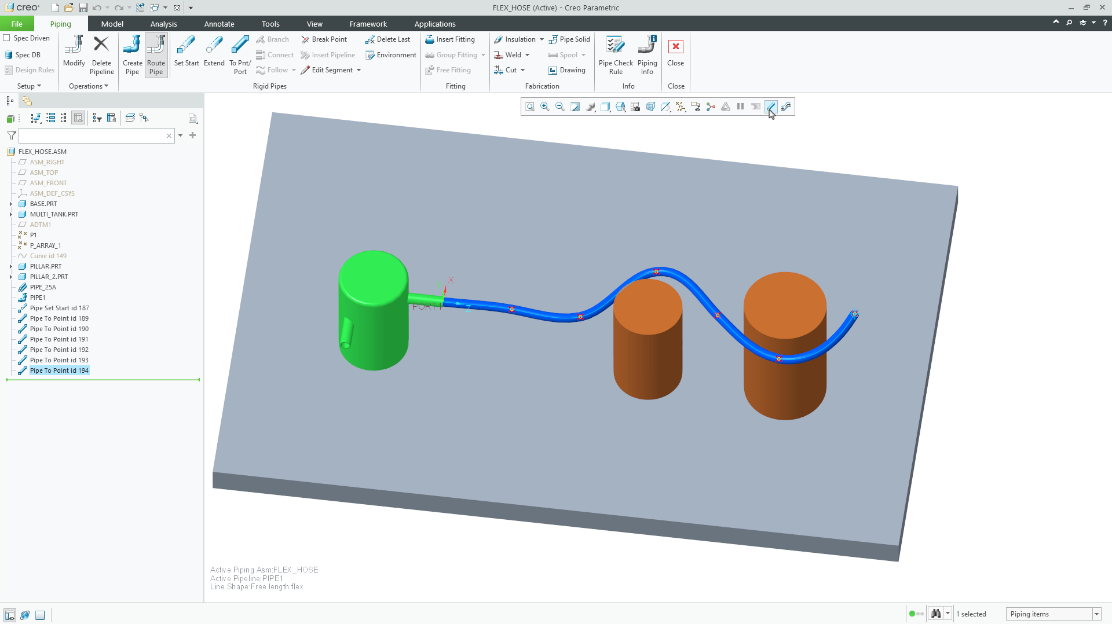Expand the MULTI_TANK.PRT tree node
Screen dimensions: 1112x624
tap(10, 214)
